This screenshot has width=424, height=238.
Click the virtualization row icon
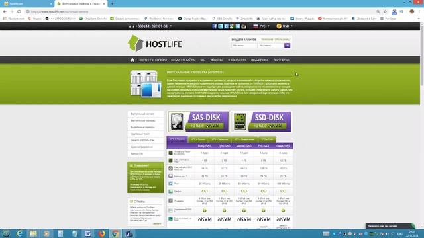point(171,219)
